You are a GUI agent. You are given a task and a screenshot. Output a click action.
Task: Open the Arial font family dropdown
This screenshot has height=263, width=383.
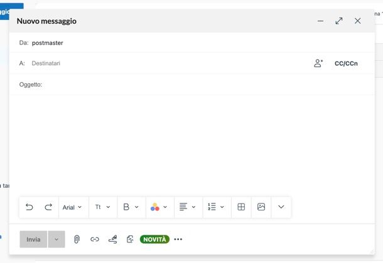[x=72, y=207]
